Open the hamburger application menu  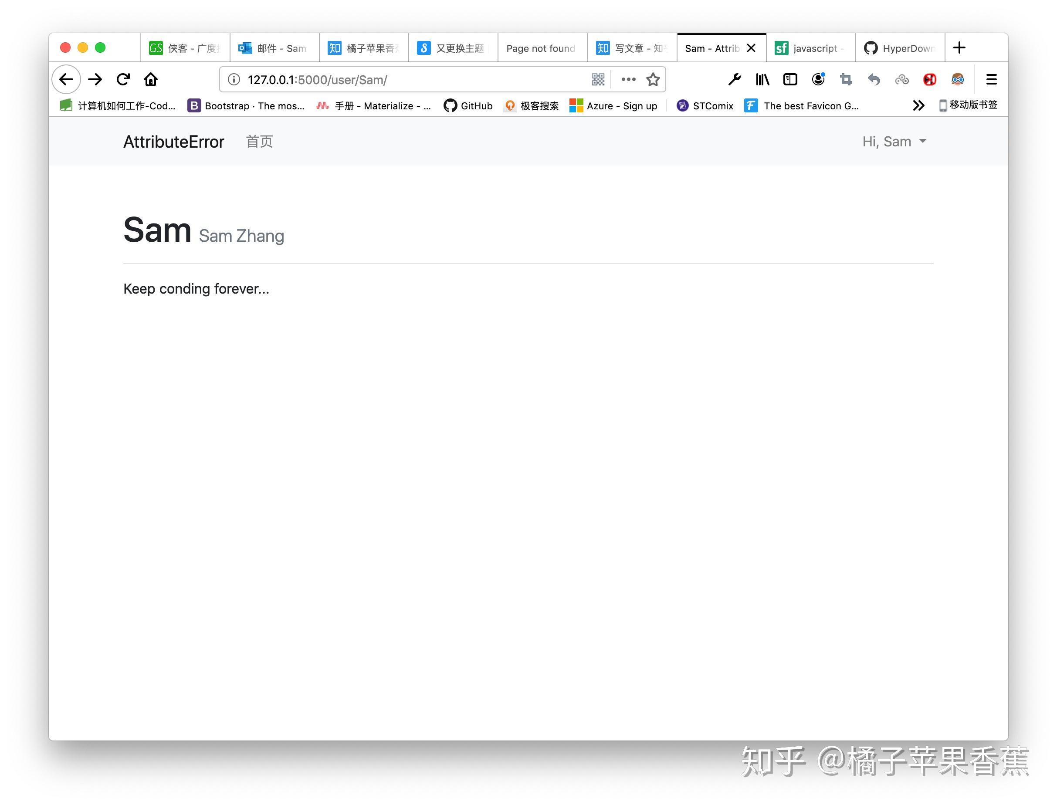(x=991, y=80)
